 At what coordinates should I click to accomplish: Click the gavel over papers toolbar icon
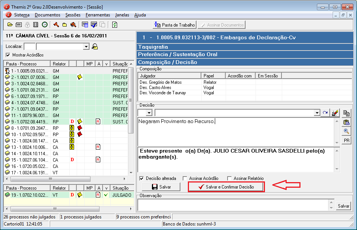73,25
